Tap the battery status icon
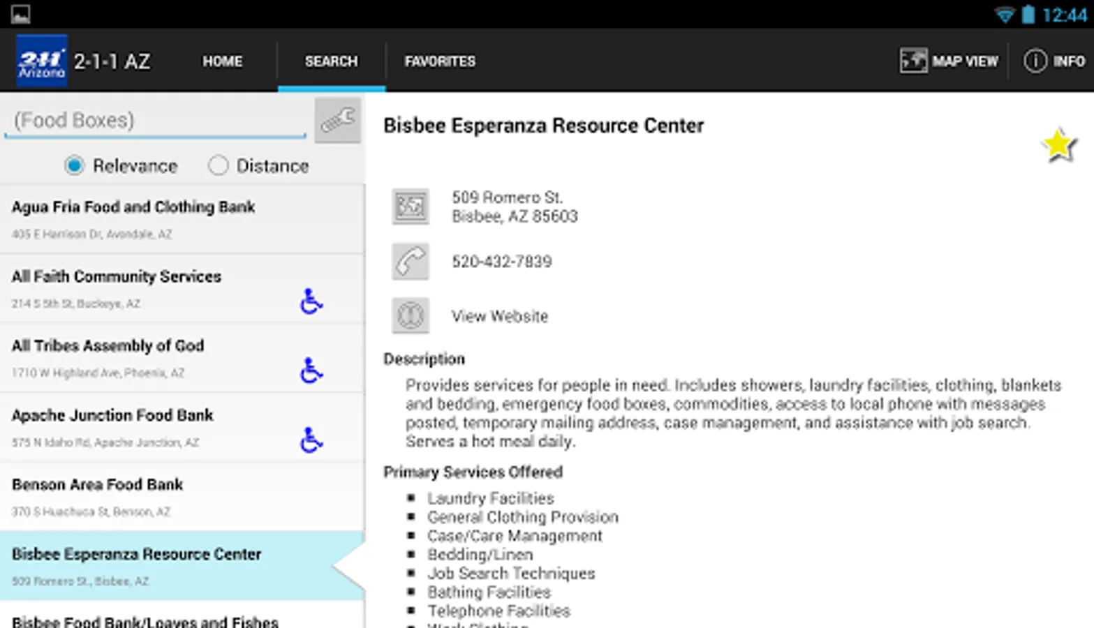Image resolution: width=1094 pixels, height=628 pixels. (1028, 15)
